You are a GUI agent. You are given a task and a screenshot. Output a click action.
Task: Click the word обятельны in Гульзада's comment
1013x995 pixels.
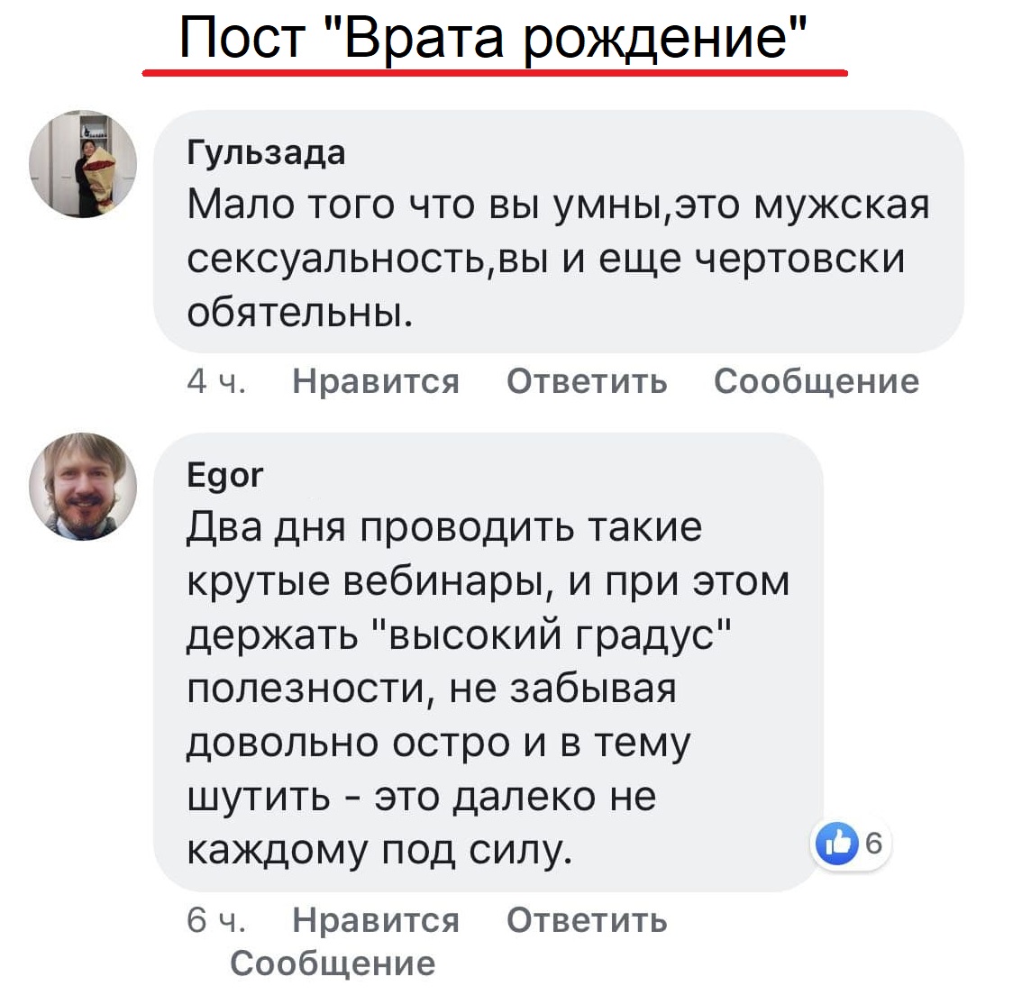[299, 312]
